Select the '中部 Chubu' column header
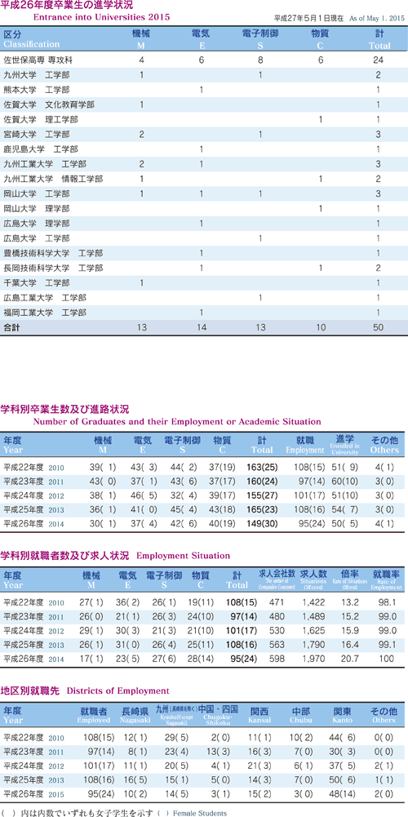 [x=300, y=715]
